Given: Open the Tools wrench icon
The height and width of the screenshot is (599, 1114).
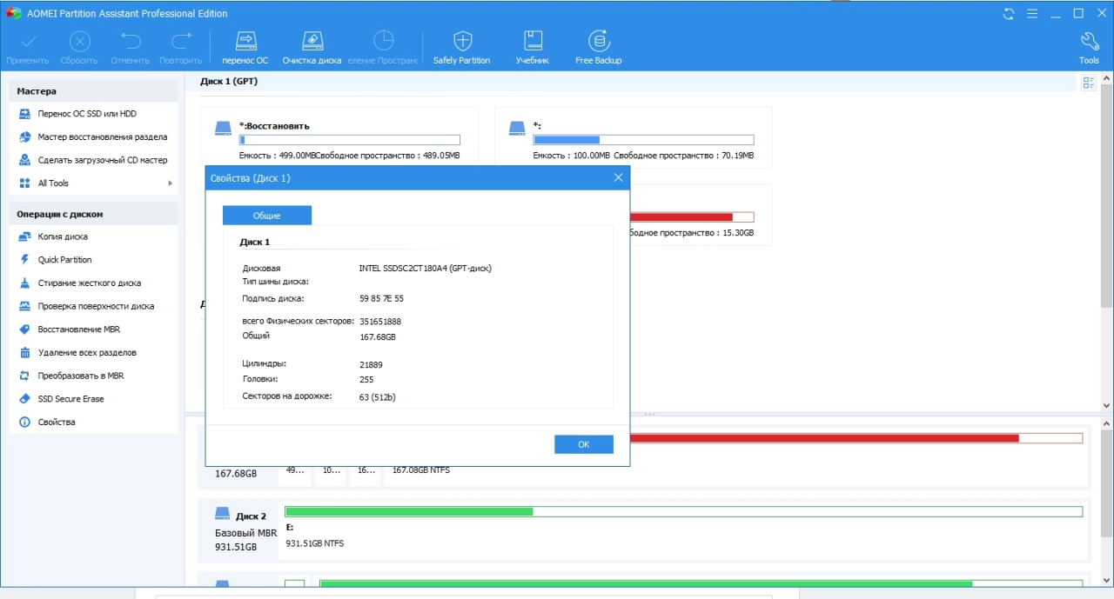Looking at the screenshot, I should [1089, 41].
